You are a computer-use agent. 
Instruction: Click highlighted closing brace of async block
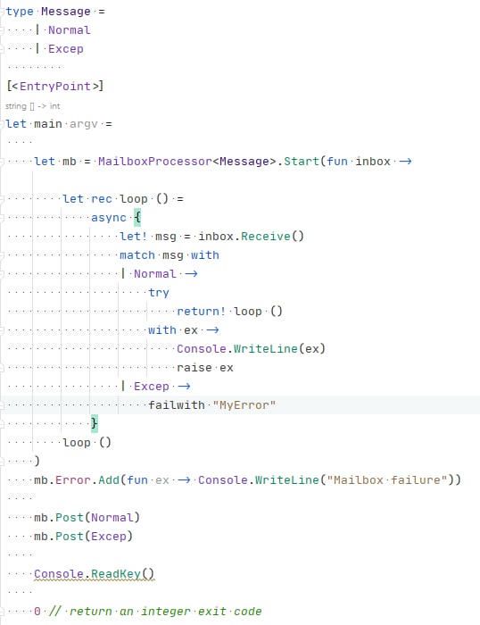tap(95, 423)
